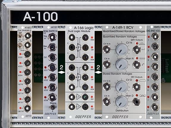This screenshot has height=128, width=171.
Task: Flip the Gate/Trig switch on A160-2
Action: (x=20, y=36)
